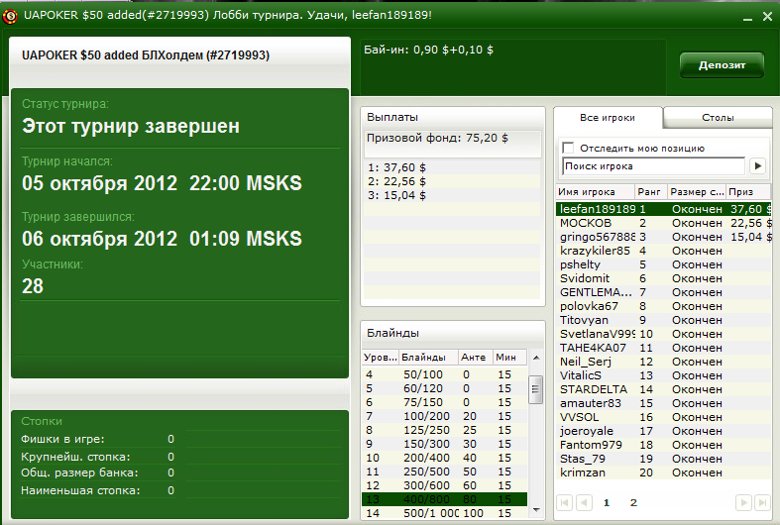Select player amauter83 row
This screenshot has width=780, height=525.
pyautogui.click(x=664, y=403)
